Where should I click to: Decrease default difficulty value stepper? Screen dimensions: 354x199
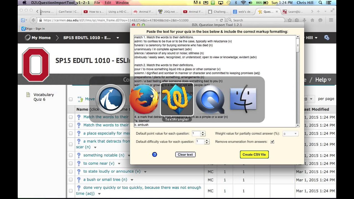(x=207, y=143)
